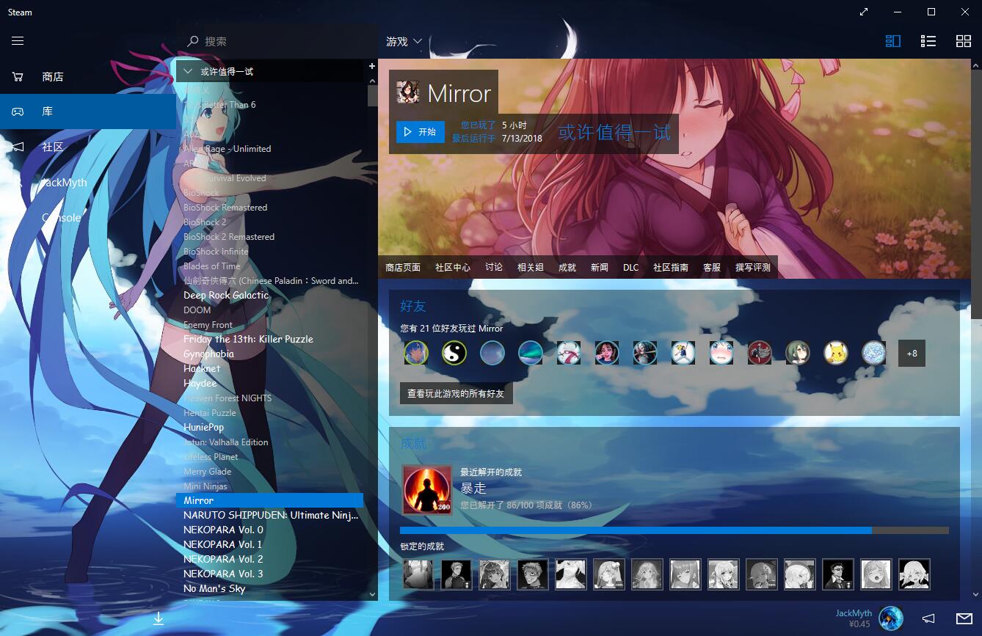Click the JackMyth profile avatar

pyautogui.click(x=890, y=618)
